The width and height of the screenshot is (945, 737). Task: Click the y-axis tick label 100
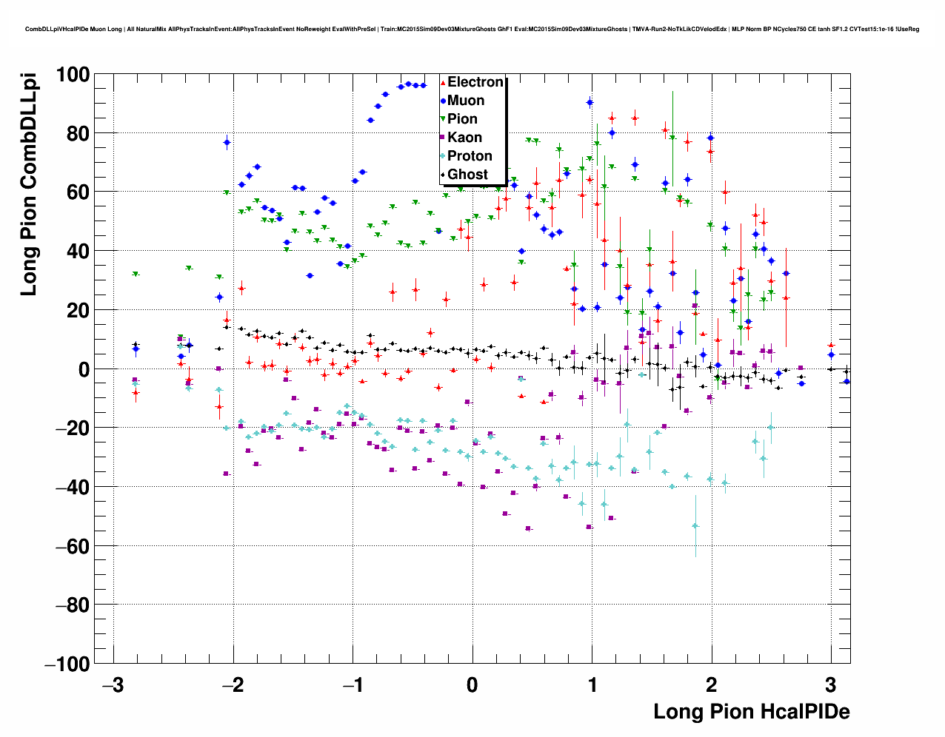(70, 75)
